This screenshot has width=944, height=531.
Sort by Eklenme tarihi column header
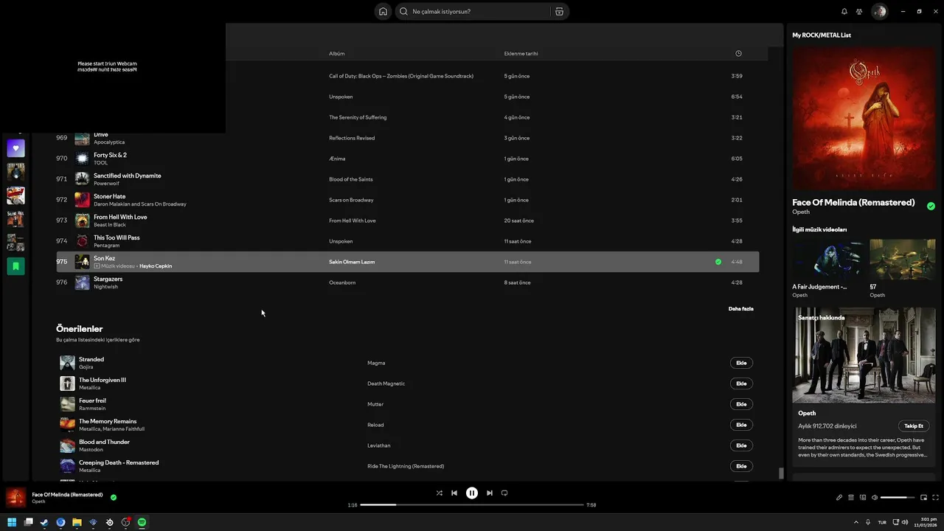pyautogui.click(x=521, y=53)
